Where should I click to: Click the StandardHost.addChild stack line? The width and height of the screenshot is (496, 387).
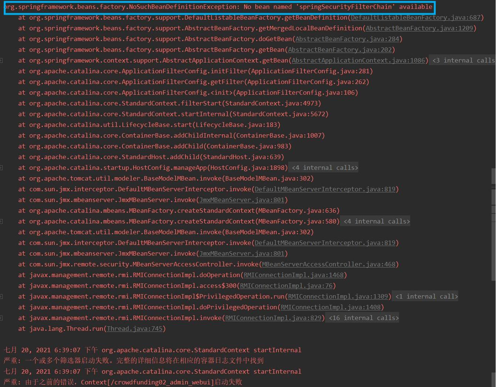[151, 157]
